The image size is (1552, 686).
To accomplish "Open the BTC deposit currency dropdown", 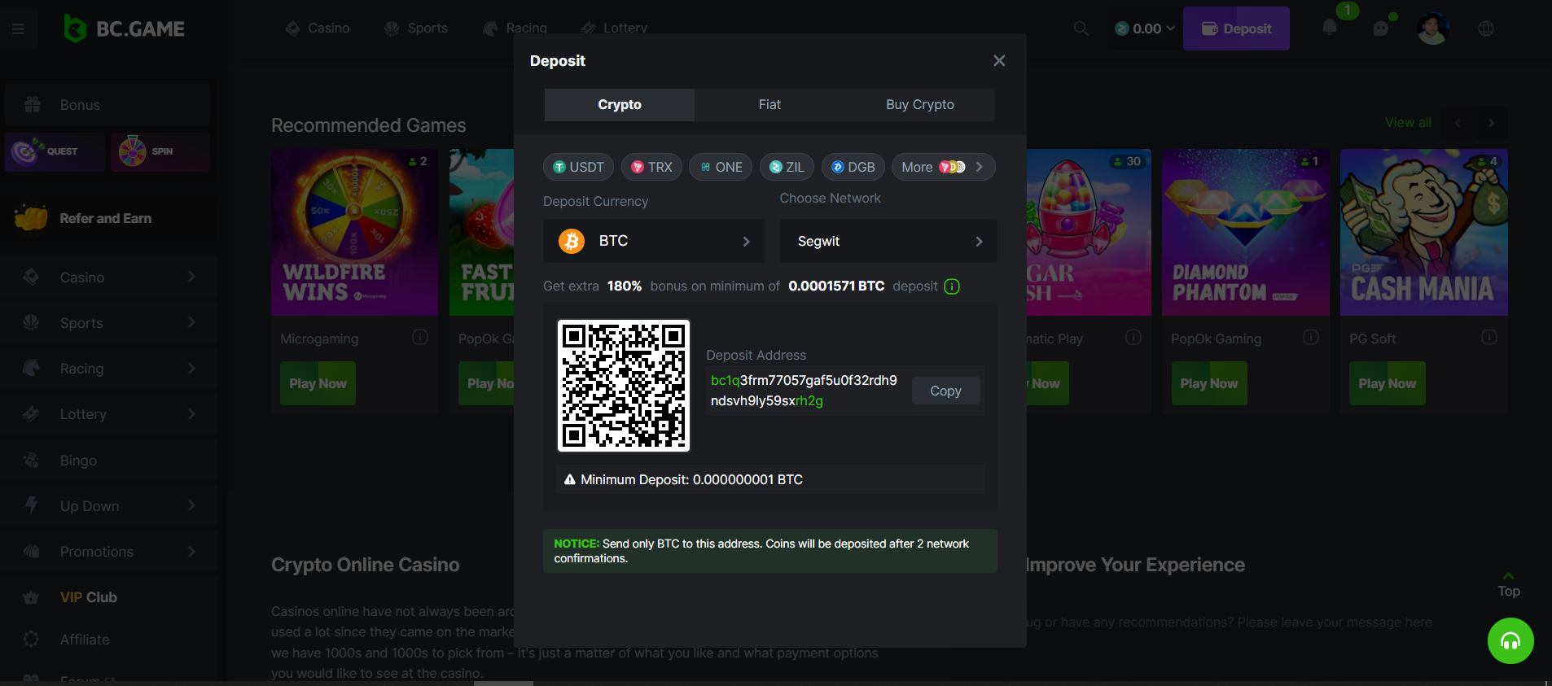I will click(x=654, y=241).
